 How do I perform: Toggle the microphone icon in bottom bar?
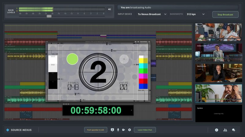pos(118,130)
